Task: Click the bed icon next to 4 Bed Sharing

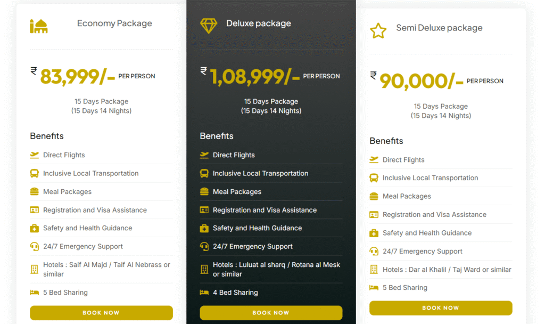Action: [204, 293]
